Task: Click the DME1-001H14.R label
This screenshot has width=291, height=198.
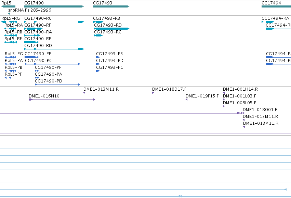Action: coord(240,89)
